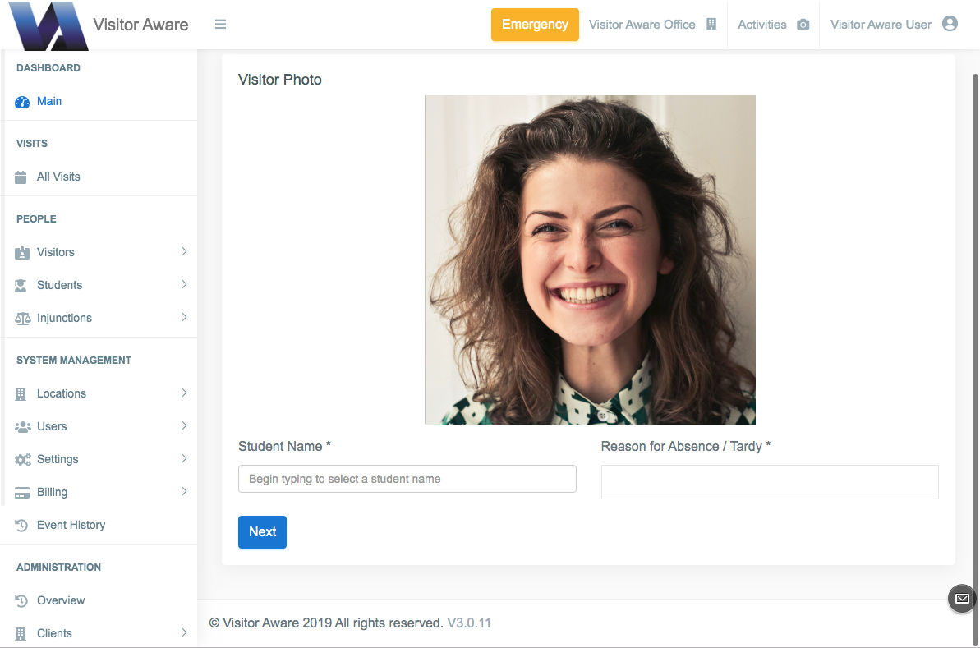Screen dimensions: 980x648
Task: Expand the Injunctions submenu chevron
Action: 184,318
